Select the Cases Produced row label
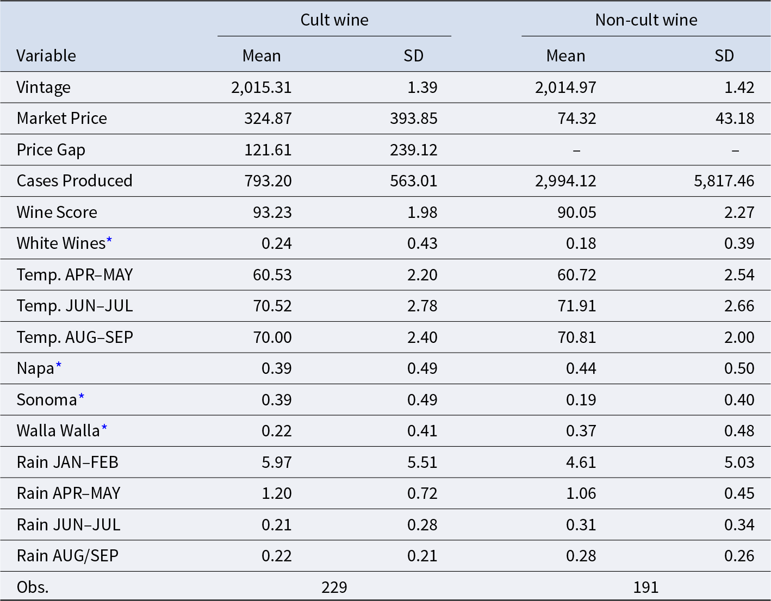 [74, 181]
